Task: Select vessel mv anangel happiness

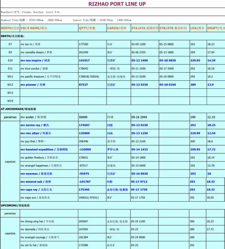Action: coord(41,166)
